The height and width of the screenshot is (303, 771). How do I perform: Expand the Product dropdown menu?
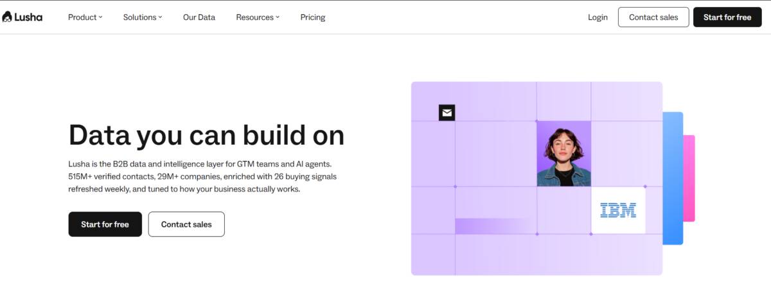click(x=85, y=17)
